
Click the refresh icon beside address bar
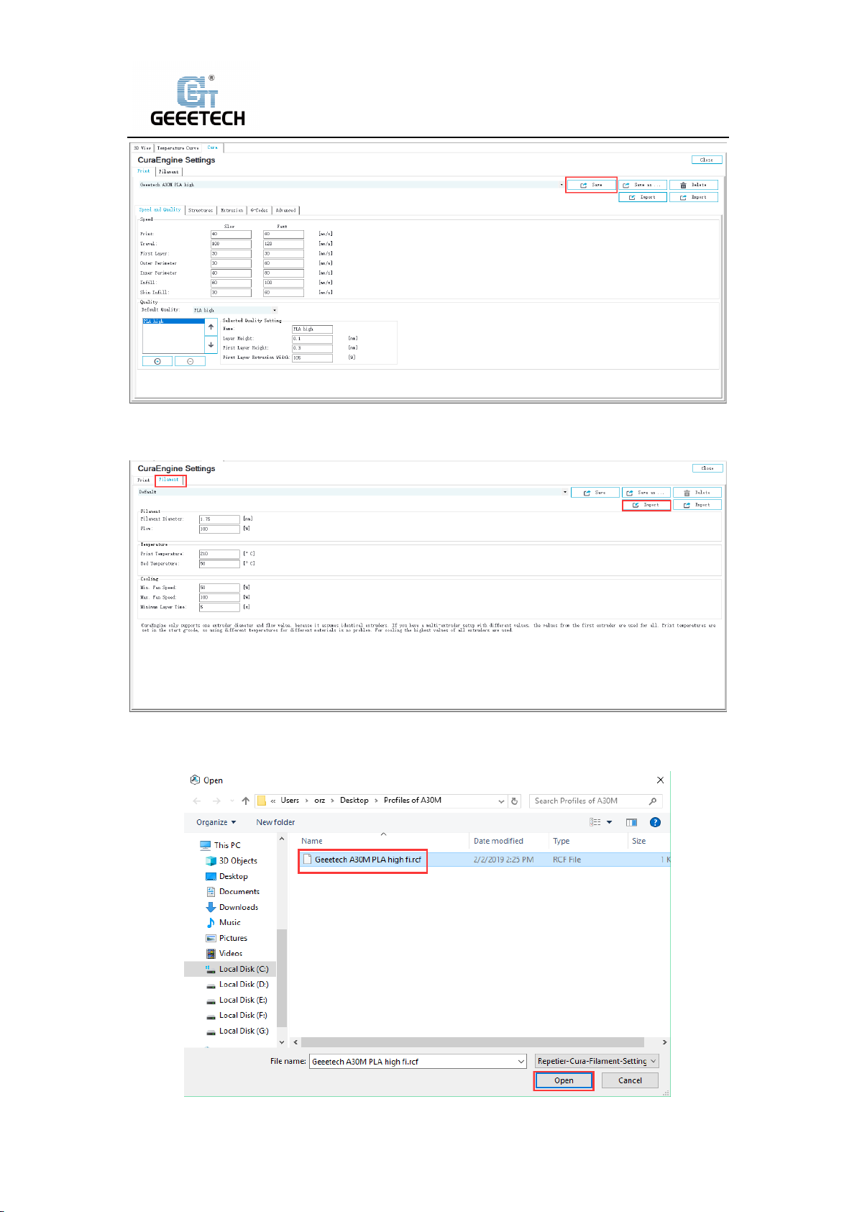coord(514,801)
